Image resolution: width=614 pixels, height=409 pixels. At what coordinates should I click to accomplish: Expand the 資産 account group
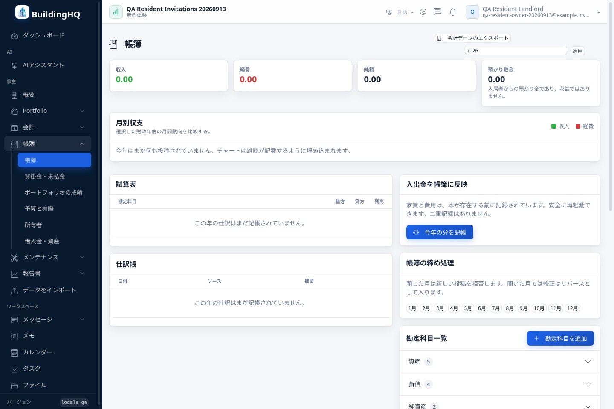[x=500, y=362]
